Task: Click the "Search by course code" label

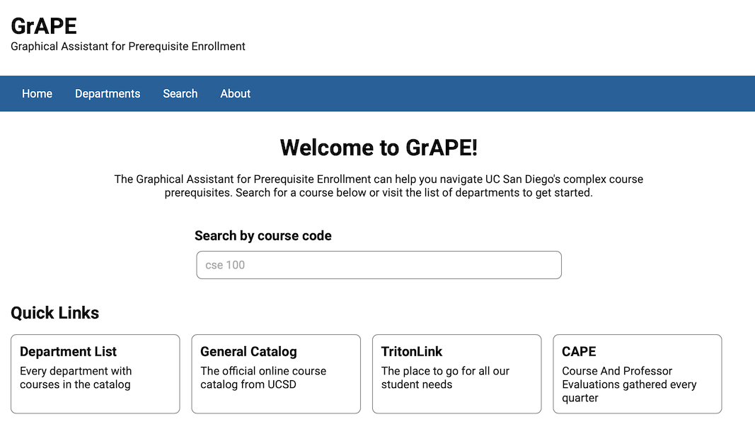Action: [x=263, y=236]
